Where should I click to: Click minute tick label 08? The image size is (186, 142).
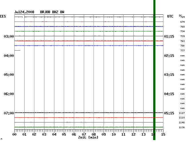pos(94,135)
